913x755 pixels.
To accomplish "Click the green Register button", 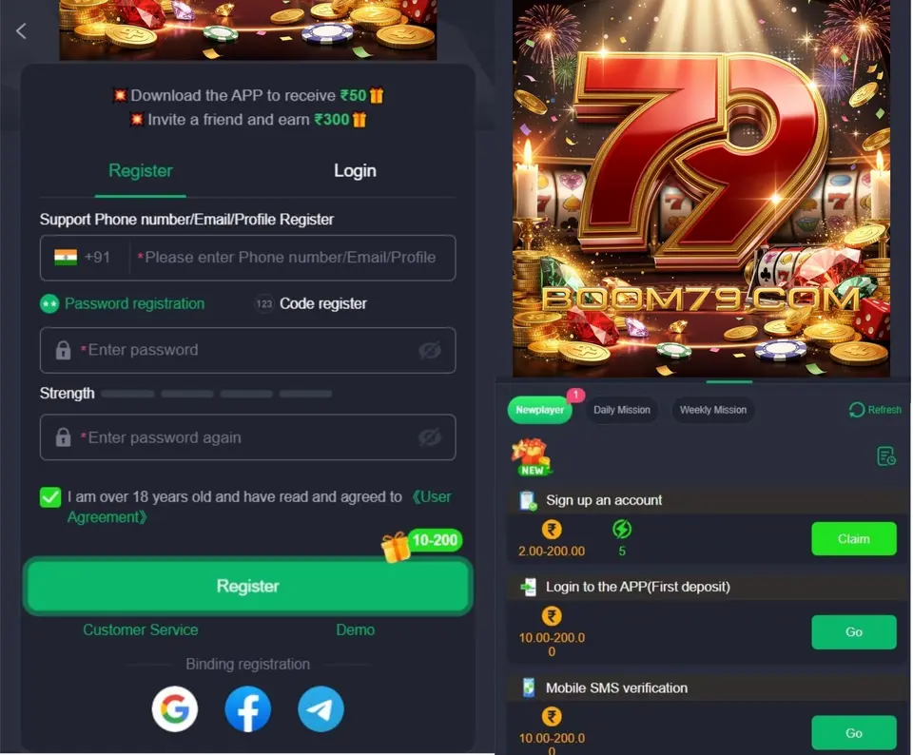I will 247,586.
